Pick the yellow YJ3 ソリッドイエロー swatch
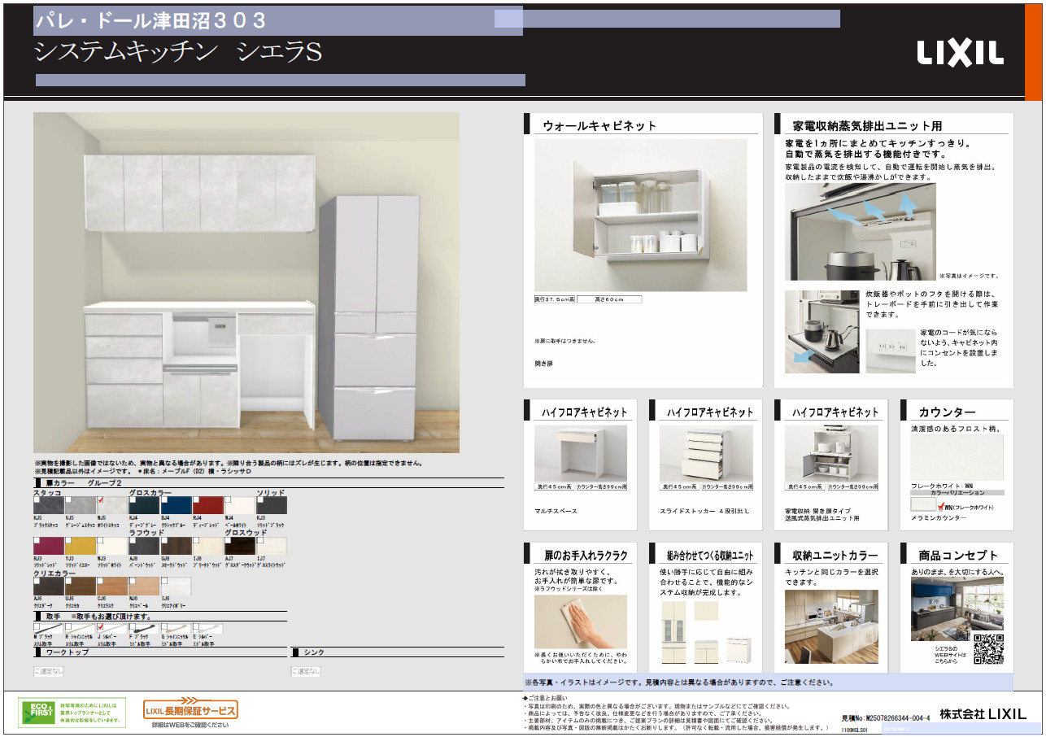This screenshot has height=737, width=1046. (81, 546)
